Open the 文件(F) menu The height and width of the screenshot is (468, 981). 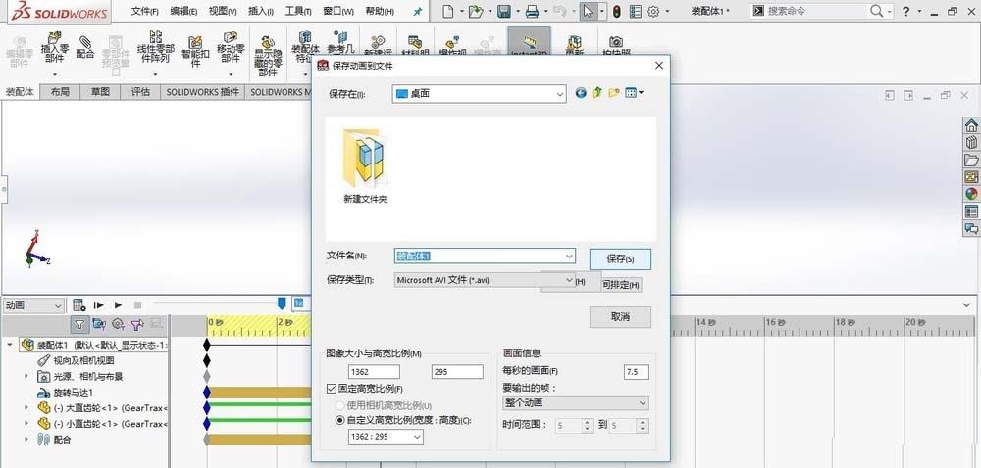[x=144, y=11]
